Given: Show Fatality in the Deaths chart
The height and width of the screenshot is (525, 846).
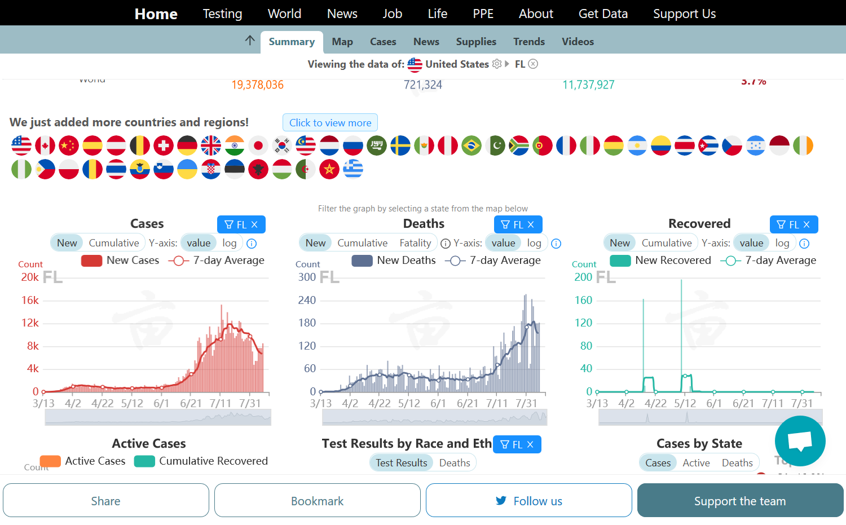Looking at the screenshot, I should 415,243.
